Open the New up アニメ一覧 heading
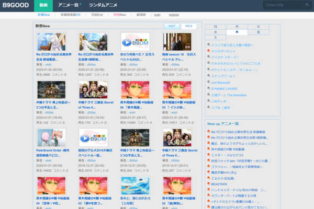314x209 pixels. point(223,124)
